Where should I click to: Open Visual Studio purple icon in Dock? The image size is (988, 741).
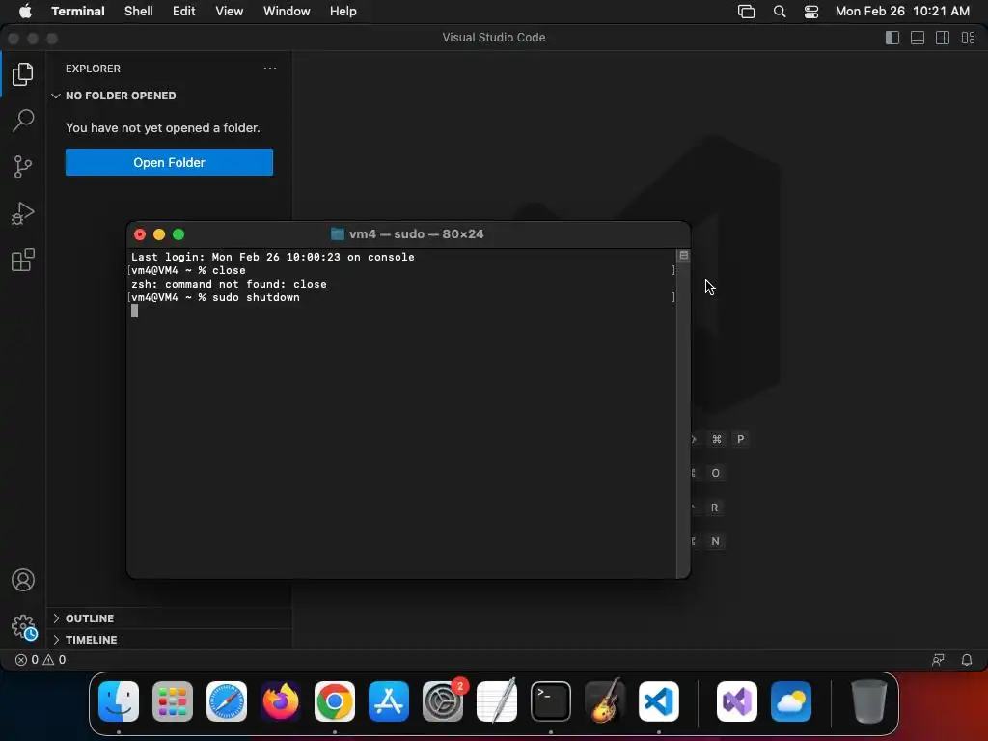(737, 701)
